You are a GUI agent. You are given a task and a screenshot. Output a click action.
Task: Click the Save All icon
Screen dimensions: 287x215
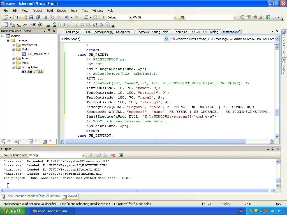pos(38,17)
